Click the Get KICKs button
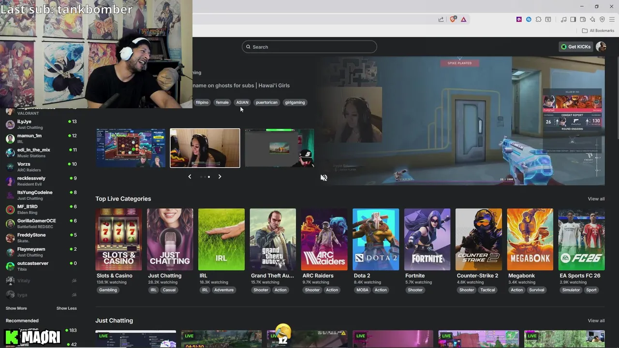 tap(575, 47)
